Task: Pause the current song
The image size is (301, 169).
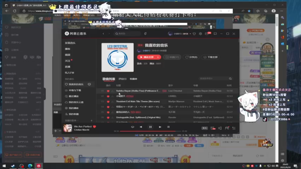Action: click(x=150, y=127)
